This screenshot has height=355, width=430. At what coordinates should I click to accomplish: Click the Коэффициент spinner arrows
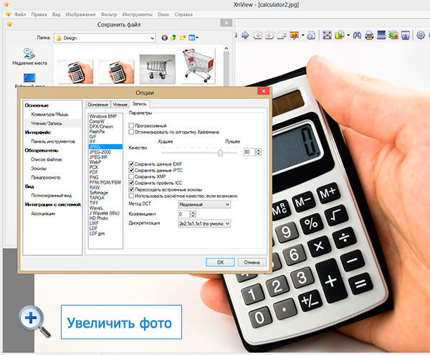pyautogui.click(x=193, y=214)
